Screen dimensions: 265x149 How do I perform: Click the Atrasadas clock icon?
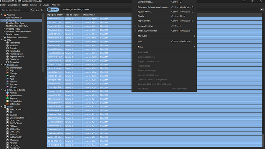coord(7,62)
